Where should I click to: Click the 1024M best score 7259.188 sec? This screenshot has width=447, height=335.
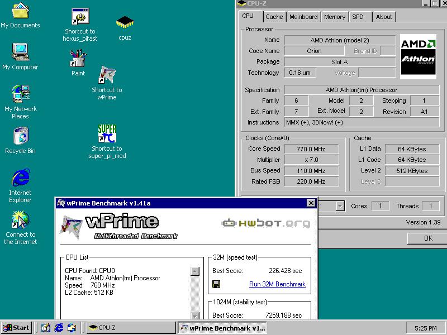(x=283, y=315)
